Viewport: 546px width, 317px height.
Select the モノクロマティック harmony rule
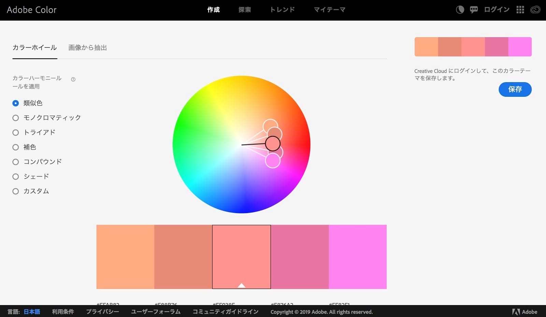(x=47, y=118)
